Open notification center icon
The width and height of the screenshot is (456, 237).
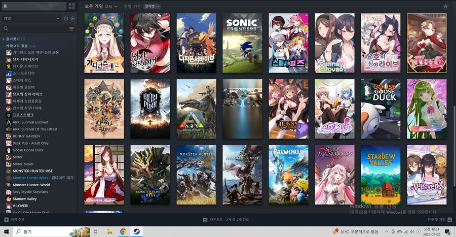tap(448, 232)
